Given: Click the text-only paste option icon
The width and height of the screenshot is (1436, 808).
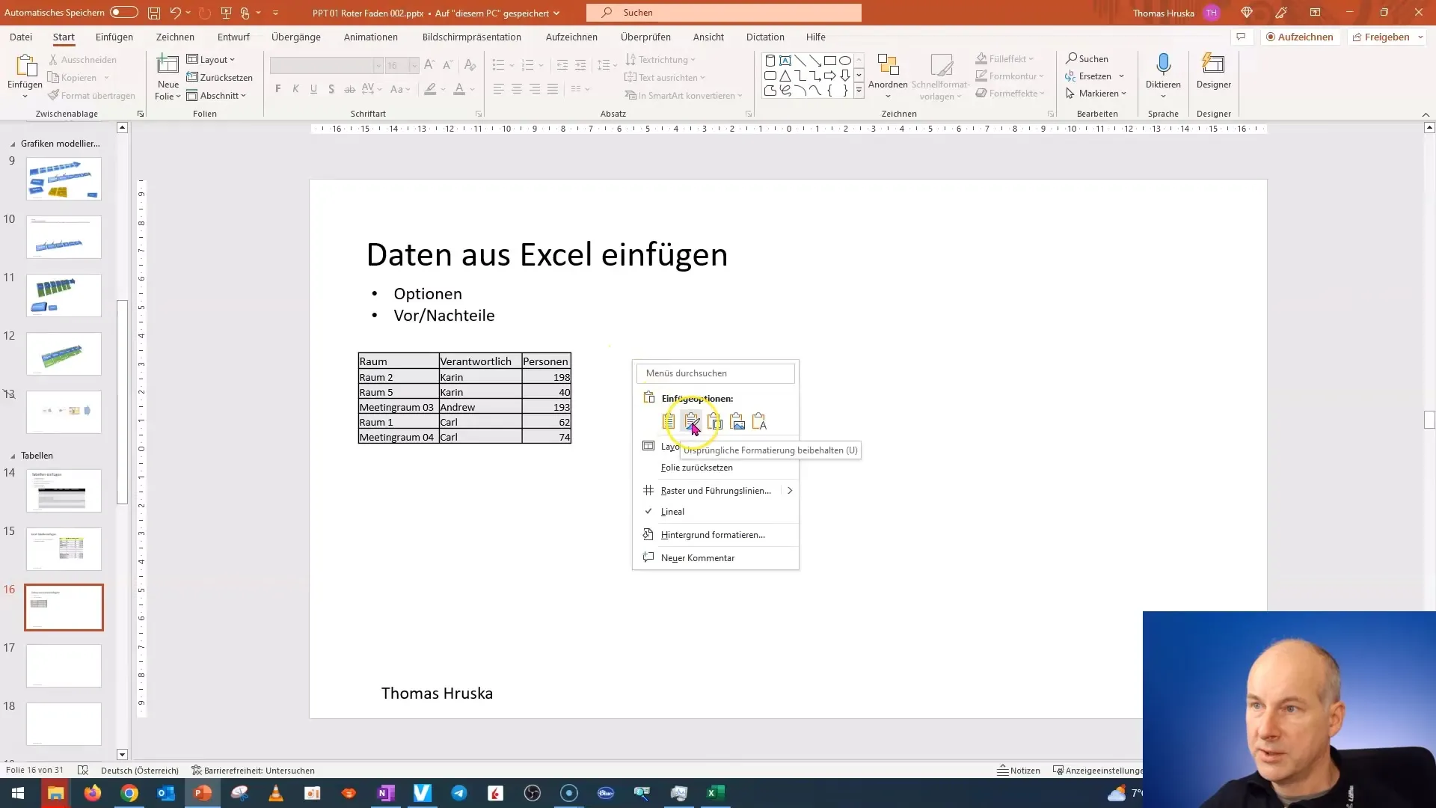Looking at the screenshot, I should coord(759,421).
